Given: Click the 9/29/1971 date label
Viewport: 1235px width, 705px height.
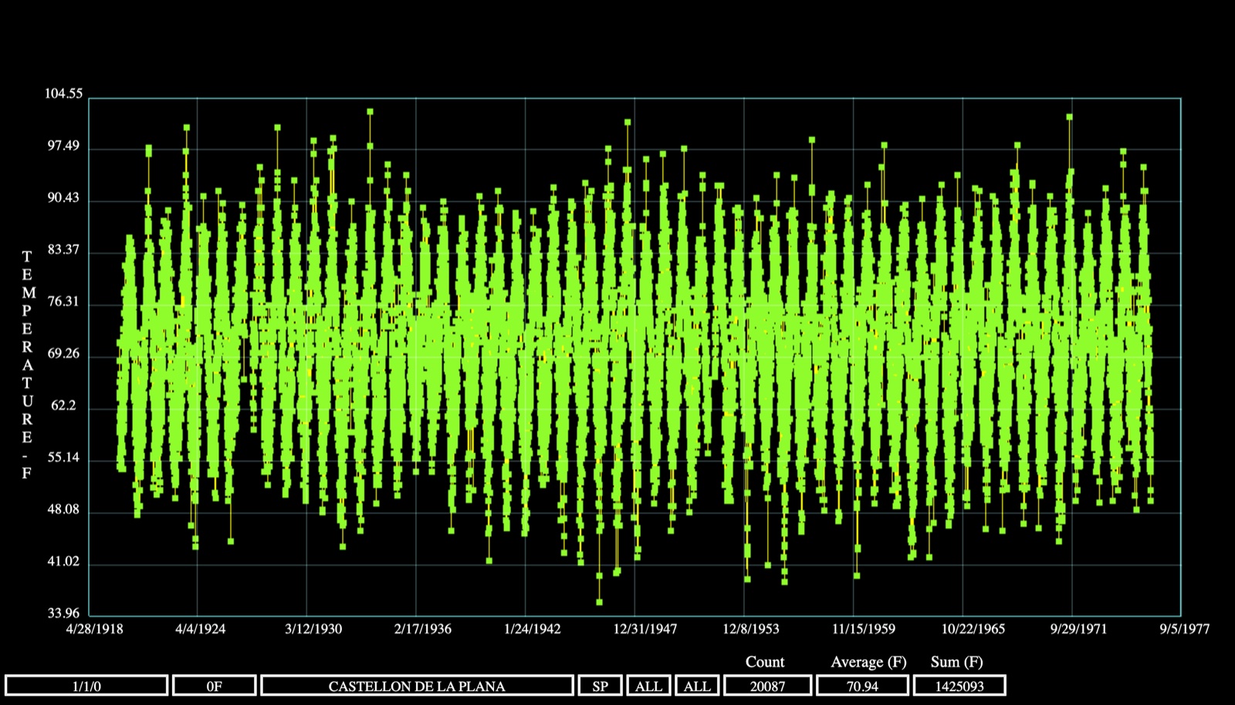Looking at the screenshot, I should point(1078,629).
